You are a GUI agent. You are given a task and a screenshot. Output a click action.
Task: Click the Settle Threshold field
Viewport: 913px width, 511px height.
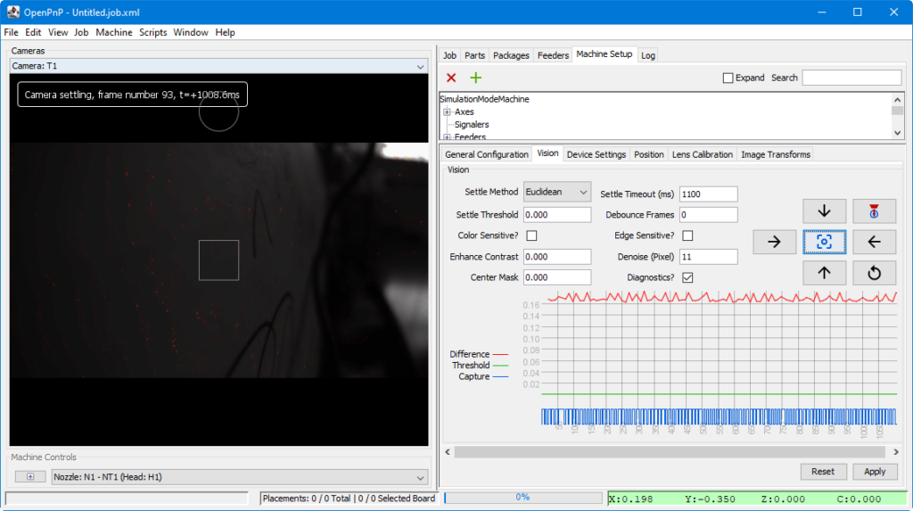556,214
